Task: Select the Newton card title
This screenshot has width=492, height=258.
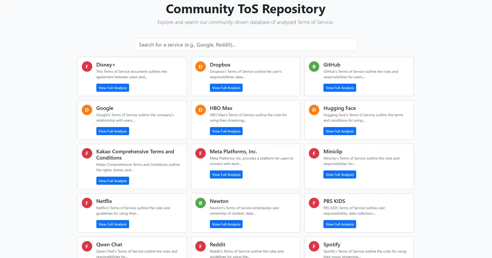Action: [219, 201]
